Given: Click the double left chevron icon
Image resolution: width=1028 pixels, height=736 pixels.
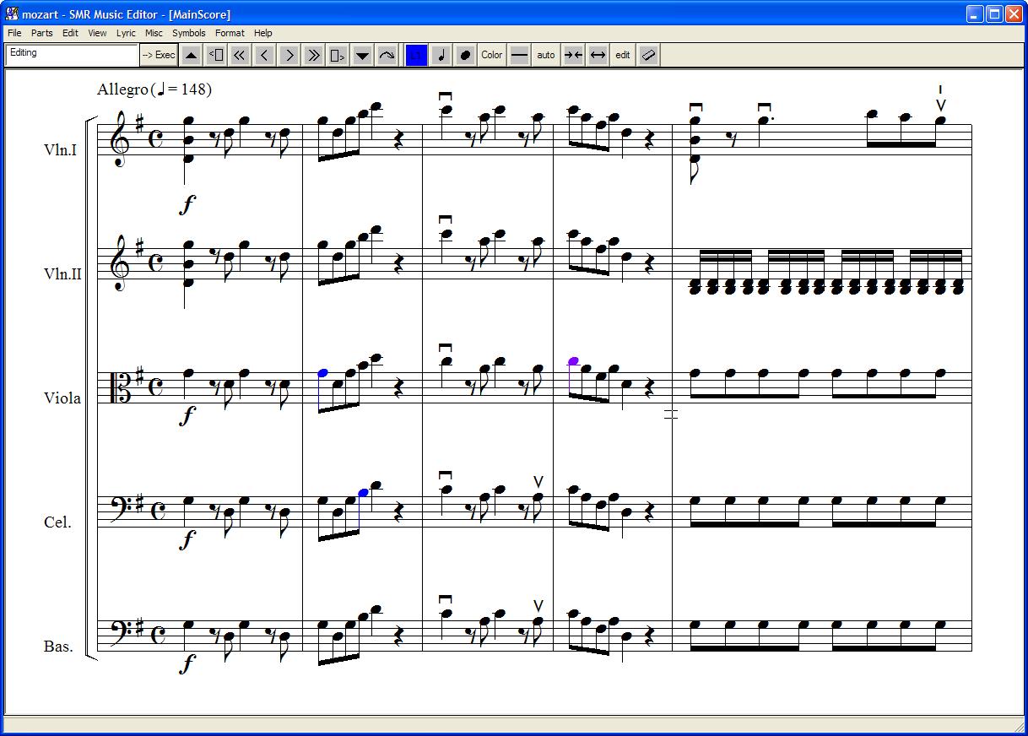Looking at the screenshot, I should coord(240,55).
